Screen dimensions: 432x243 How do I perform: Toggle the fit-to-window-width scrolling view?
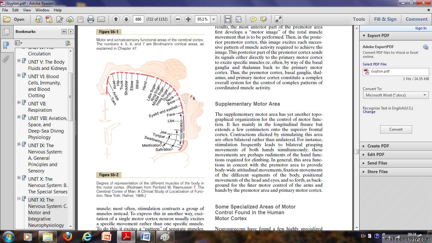point(228,19)
